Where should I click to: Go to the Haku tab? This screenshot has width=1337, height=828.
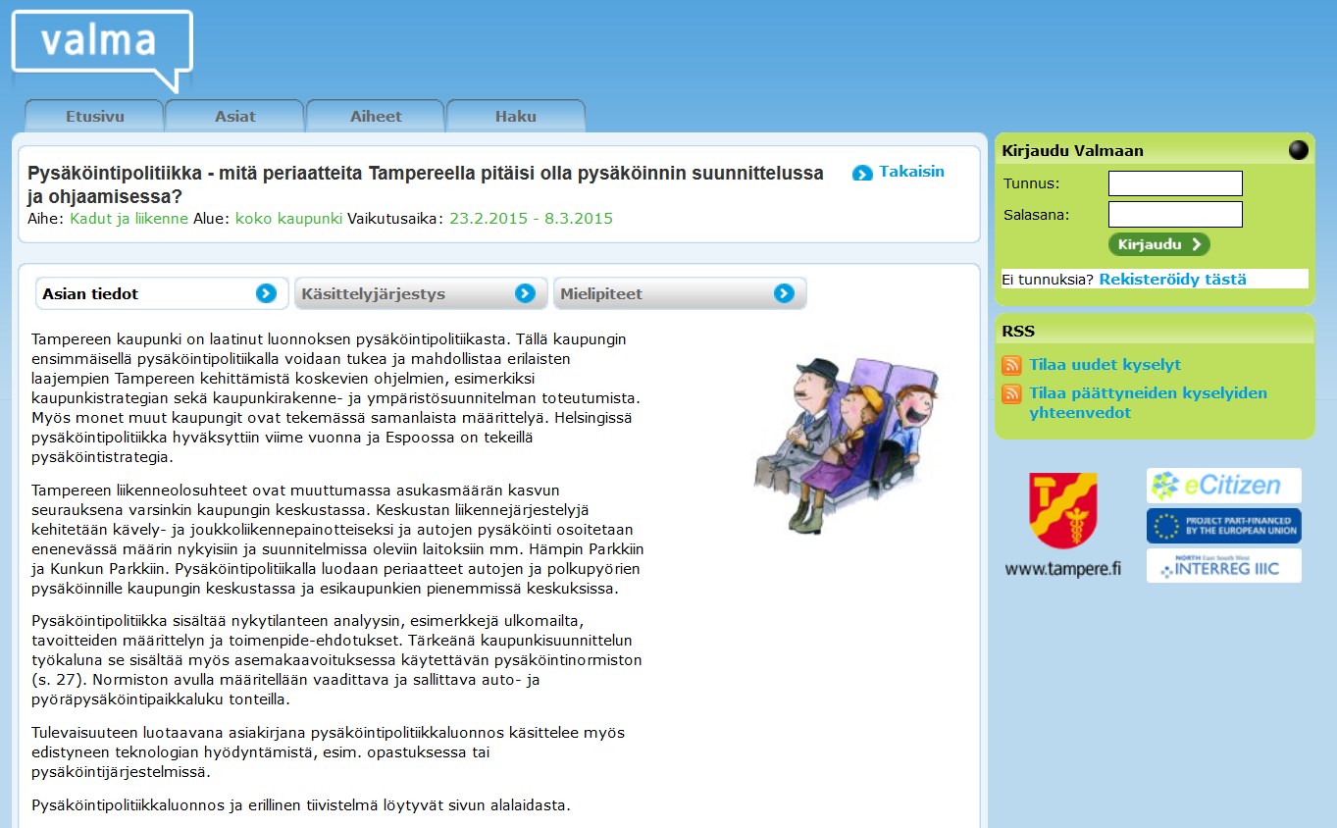tap(516, 116)
